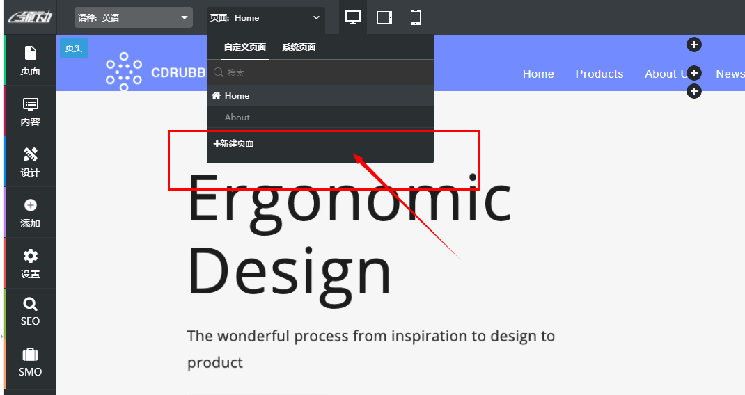The image size is (745, 395).
Task: Select the Home page in list
Action: (237, 96)
